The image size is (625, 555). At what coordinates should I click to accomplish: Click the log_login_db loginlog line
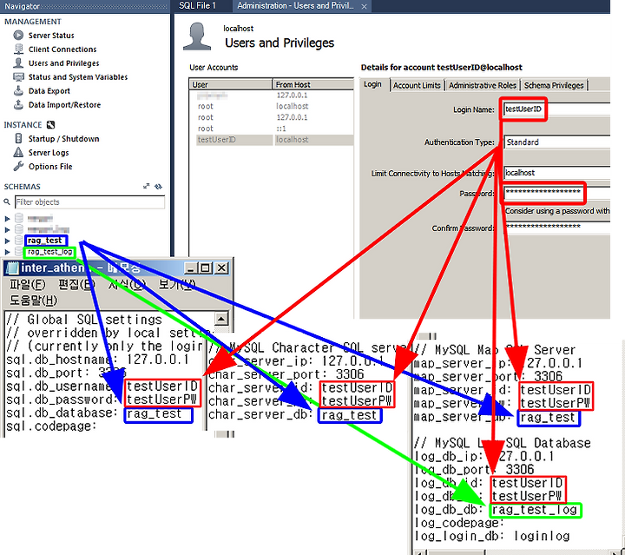coord(492,536)
